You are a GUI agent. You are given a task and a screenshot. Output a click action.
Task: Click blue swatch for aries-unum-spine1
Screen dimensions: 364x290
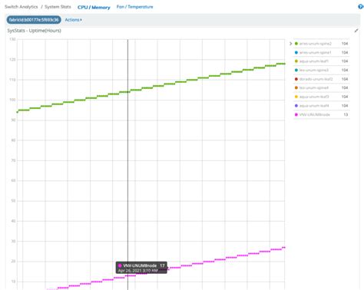(296, 52)
